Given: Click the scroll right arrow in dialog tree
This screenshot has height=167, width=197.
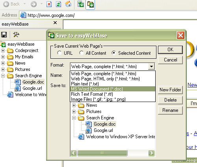Looking at the screenshot, I should 151,153.
